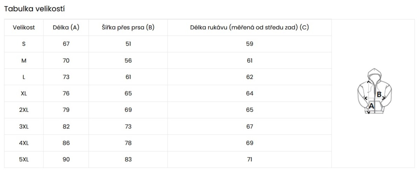Click the "Velikost" column header

[24, 28]
